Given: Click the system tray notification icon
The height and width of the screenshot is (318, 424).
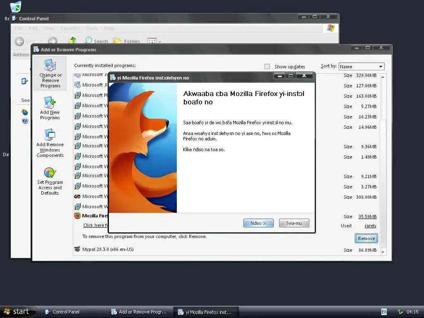Looking at the screenshot, I should click(400, 311).
